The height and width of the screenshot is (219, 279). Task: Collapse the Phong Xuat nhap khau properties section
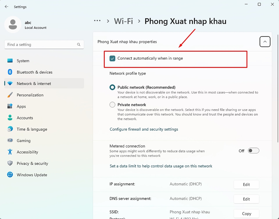click(265, 42)
